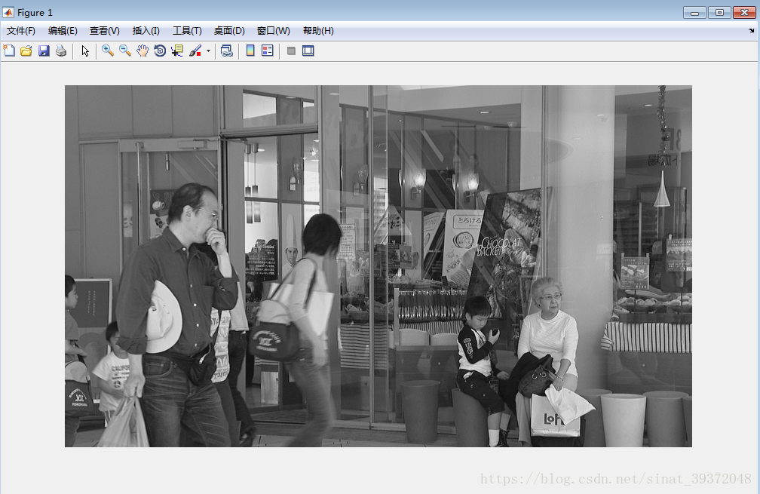Click the Link Plot toolbar icon
Viewport: 760px width, 494px height.
tap(226, 51)
